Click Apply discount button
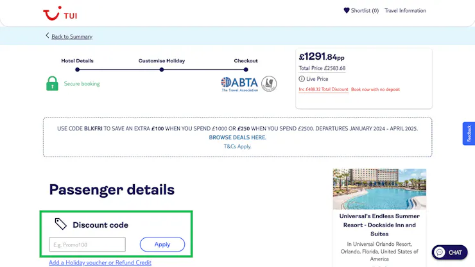 click(x=162, y=245)
